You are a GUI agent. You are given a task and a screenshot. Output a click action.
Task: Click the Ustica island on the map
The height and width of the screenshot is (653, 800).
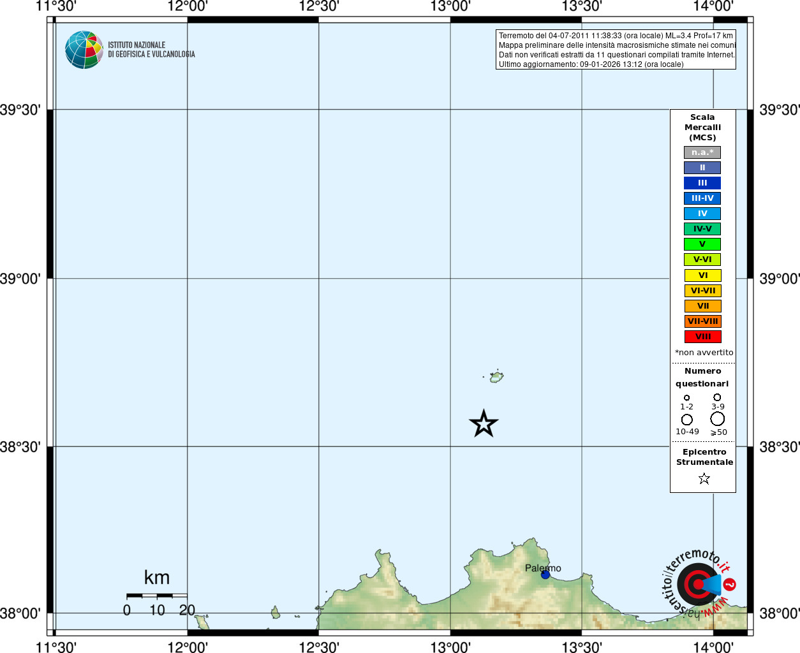[x=496, y=377]
